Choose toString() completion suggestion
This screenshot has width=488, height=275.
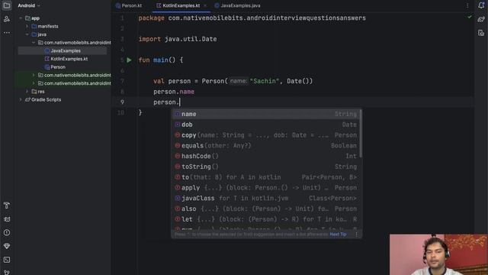pos(266,167)
